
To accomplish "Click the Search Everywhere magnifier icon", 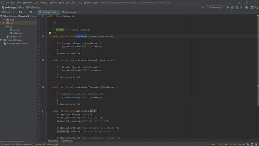I will [257, 7].
